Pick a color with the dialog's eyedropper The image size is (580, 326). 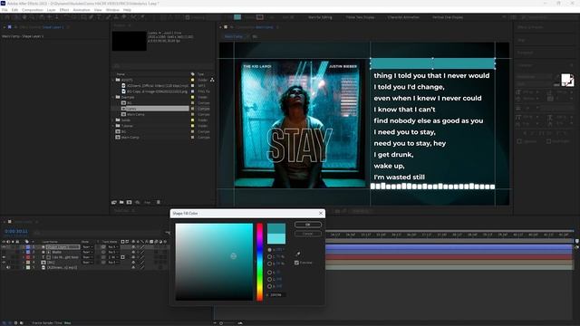click(x=297, y=254)
